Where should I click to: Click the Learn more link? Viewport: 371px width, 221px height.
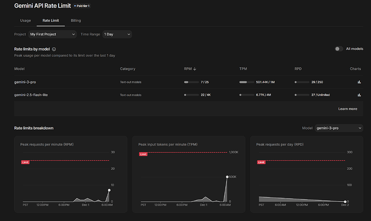347,109
